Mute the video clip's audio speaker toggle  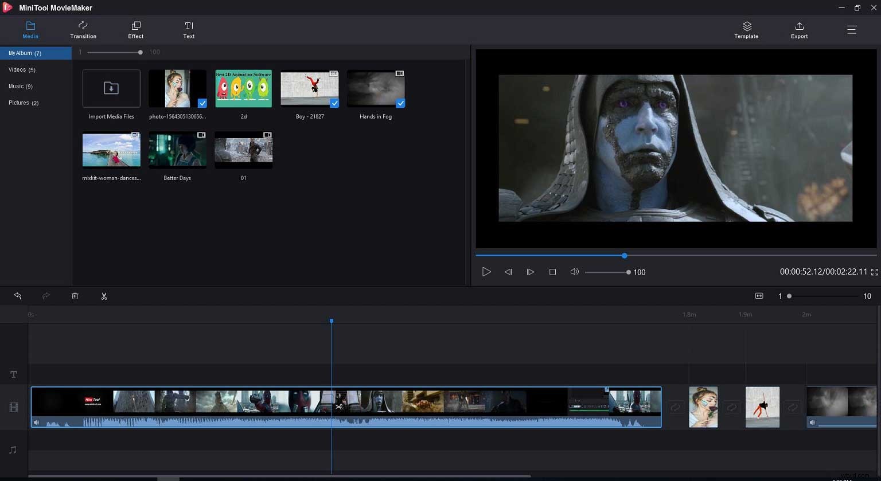(36, 422)
